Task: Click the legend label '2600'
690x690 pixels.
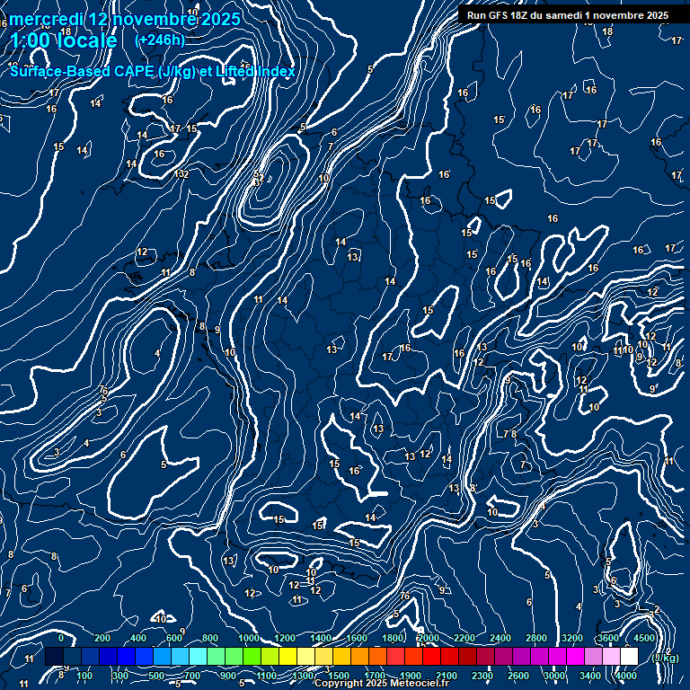Action: 518,676
